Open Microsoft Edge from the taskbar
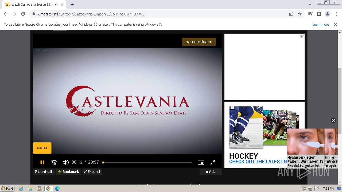 tap(57, 189)
